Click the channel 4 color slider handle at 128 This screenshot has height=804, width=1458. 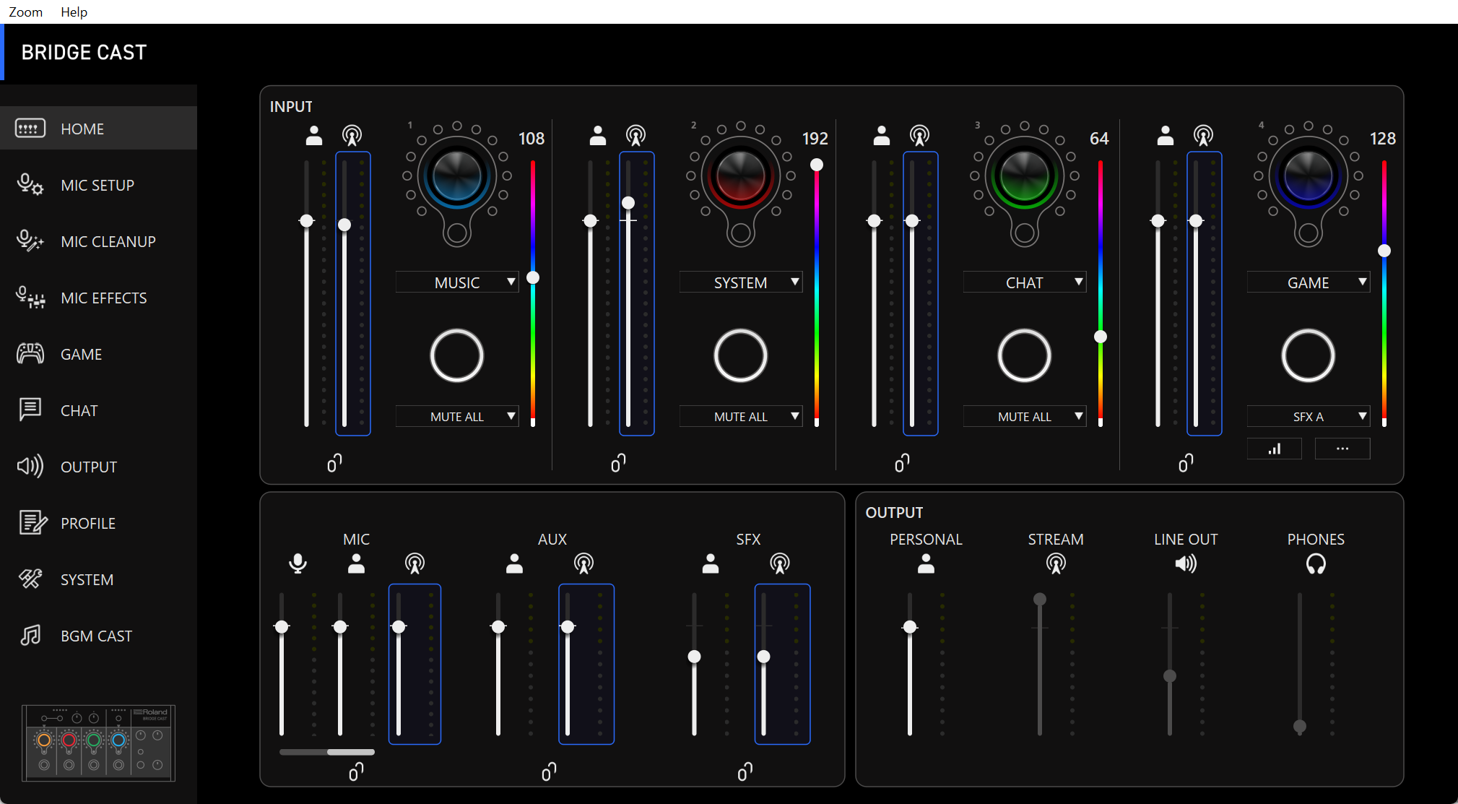tap(1384, 251)
